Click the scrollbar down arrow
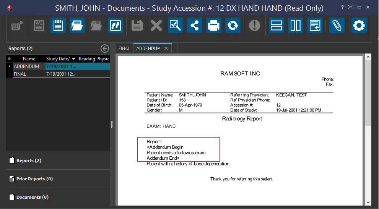Image resolution: width=379 pixels, height=209 pixels. pyautogui.click(x=368, y=202)
